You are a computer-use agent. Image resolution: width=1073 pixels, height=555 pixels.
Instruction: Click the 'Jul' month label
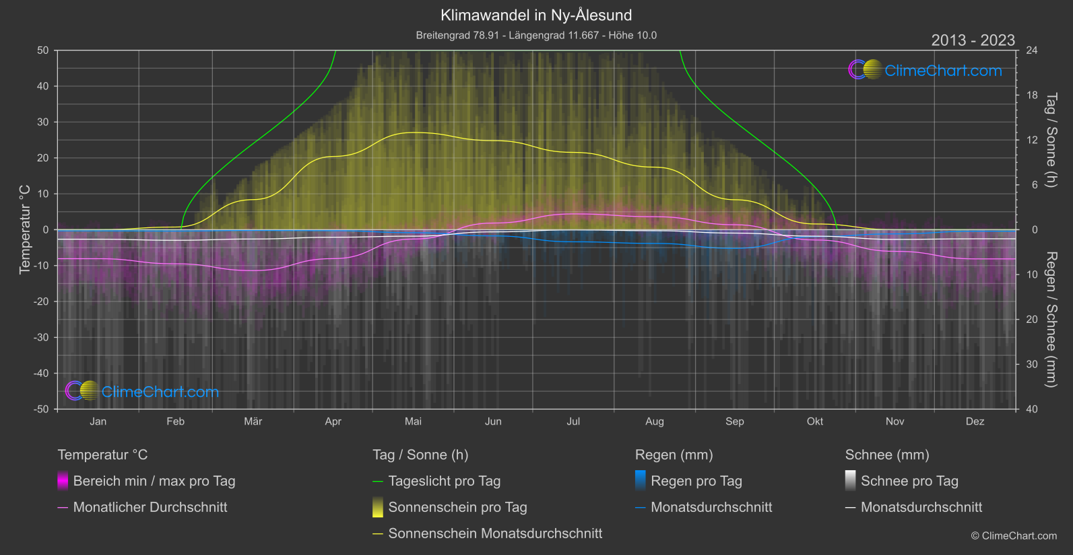(x=573, y=421)
